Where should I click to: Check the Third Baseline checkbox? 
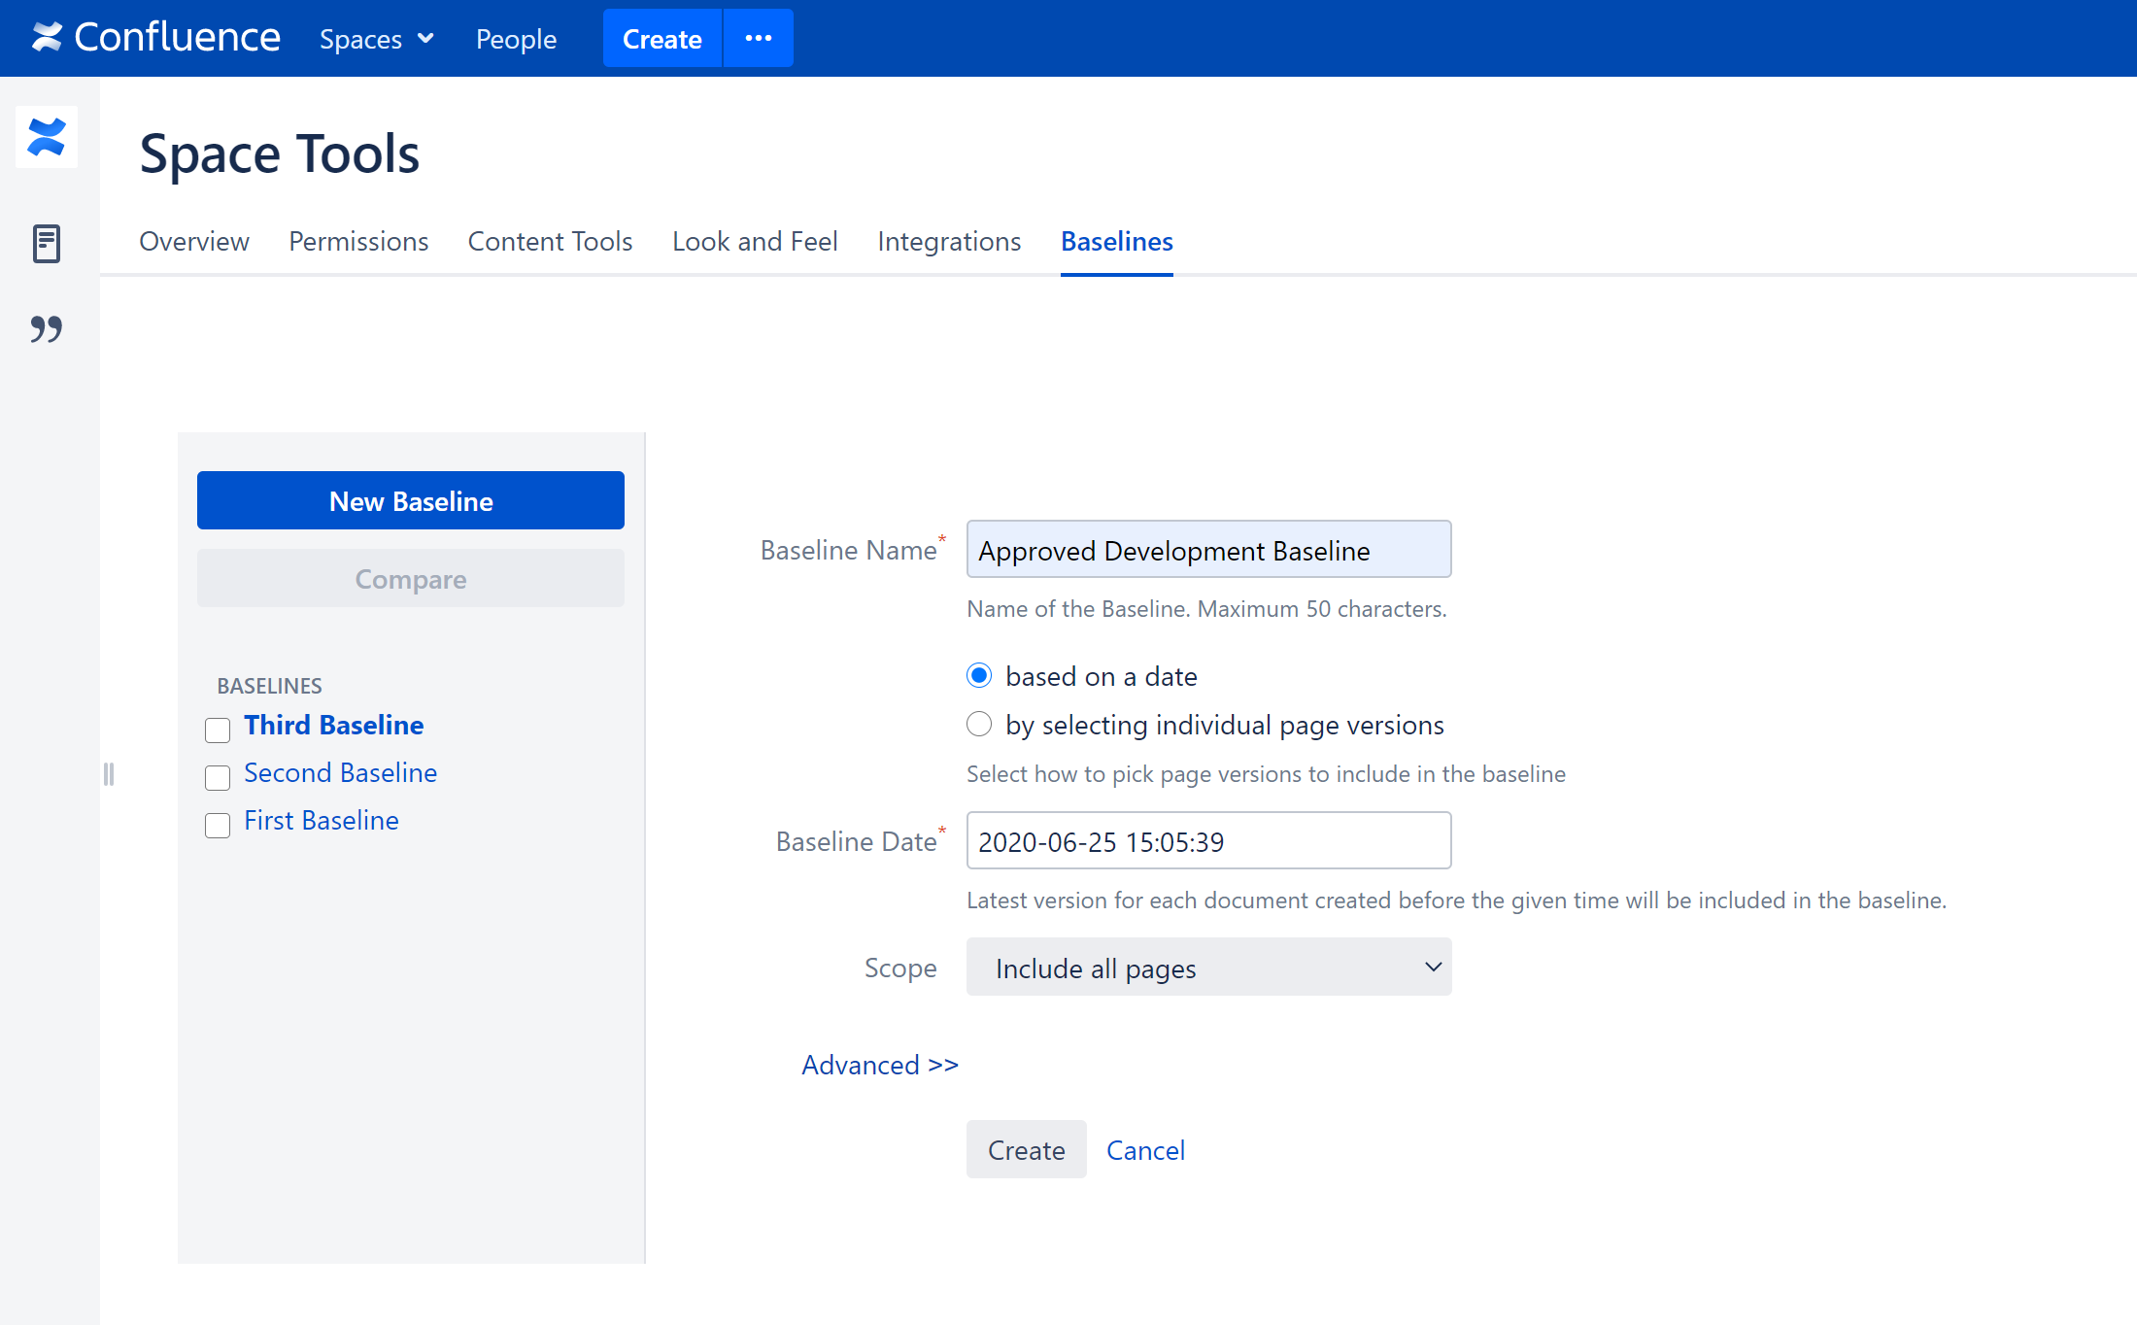point(218,730)
